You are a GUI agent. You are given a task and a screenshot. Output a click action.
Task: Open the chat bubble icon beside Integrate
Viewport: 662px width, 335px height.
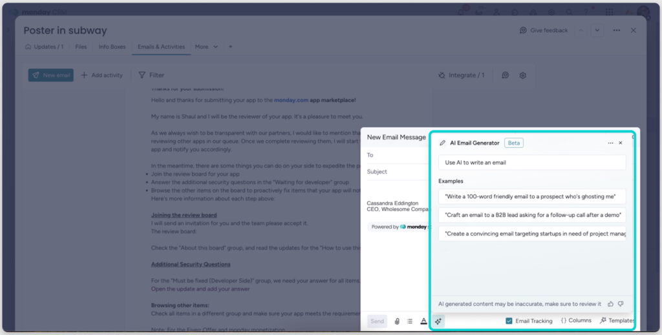[x=505, y=75]
